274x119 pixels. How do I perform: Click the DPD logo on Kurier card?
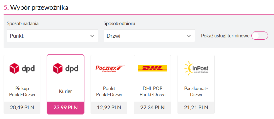pyautogui.click(x=66, y=68)
